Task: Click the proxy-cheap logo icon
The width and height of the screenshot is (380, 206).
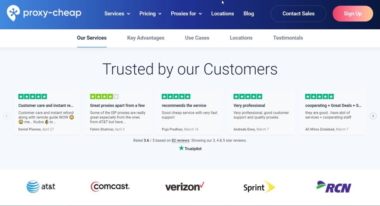Action: pyautogui.click(x=14, y=13)
